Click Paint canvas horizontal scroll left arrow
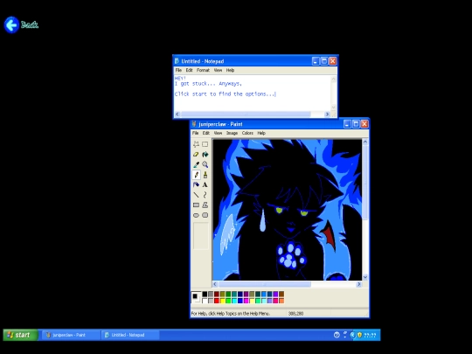Screen dimensions: 472x354 point(215,284)
